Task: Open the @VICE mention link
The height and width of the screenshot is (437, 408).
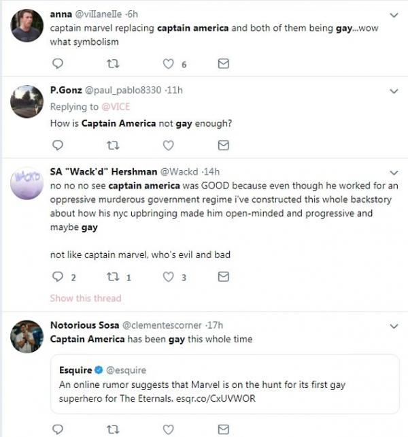Action: click(x=116, y=107)
